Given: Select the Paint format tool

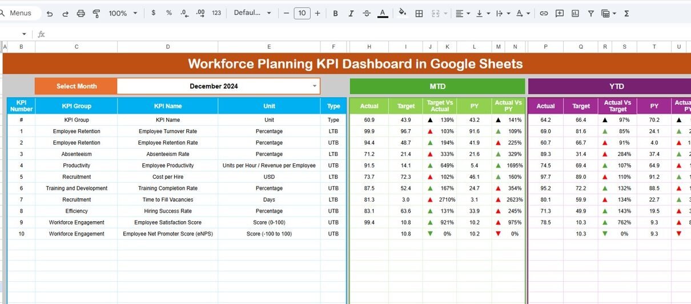Looking at the screenshot, I should (96, 13).
